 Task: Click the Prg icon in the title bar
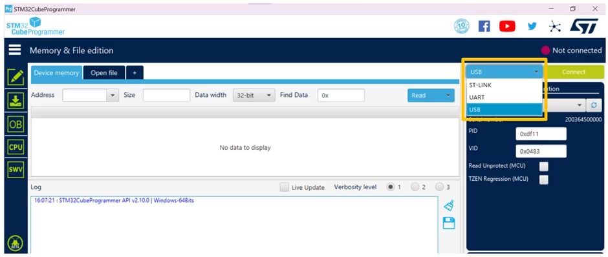coord(8,9)
